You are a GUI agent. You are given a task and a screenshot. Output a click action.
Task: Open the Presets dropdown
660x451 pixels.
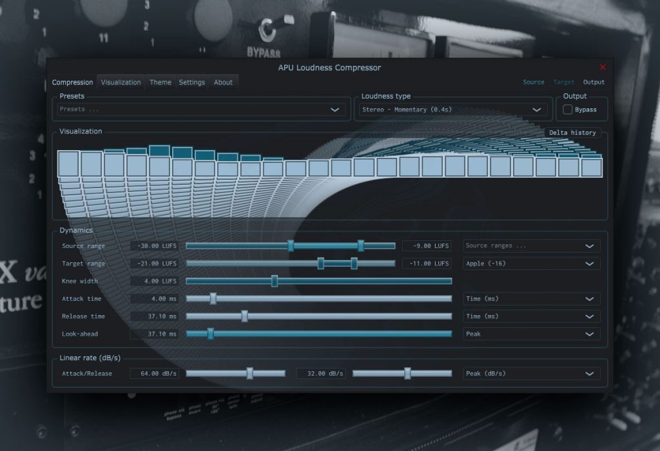click(x=201, y=110)
